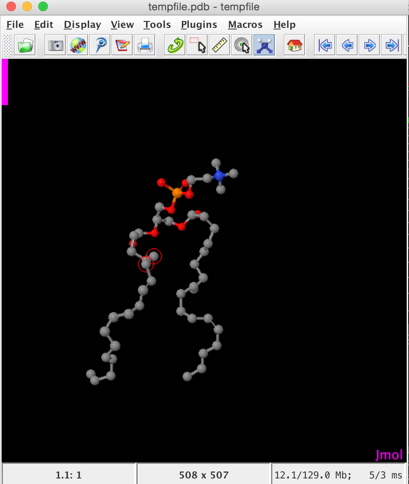Select the pick-center spiral cursor tool

click(x=242, y=45)
